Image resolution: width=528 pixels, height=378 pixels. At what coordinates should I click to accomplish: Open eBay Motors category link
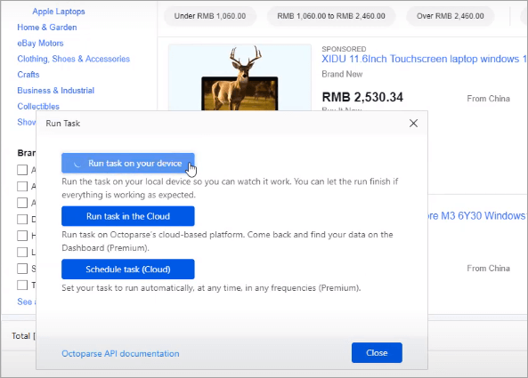tap(40, 43)
